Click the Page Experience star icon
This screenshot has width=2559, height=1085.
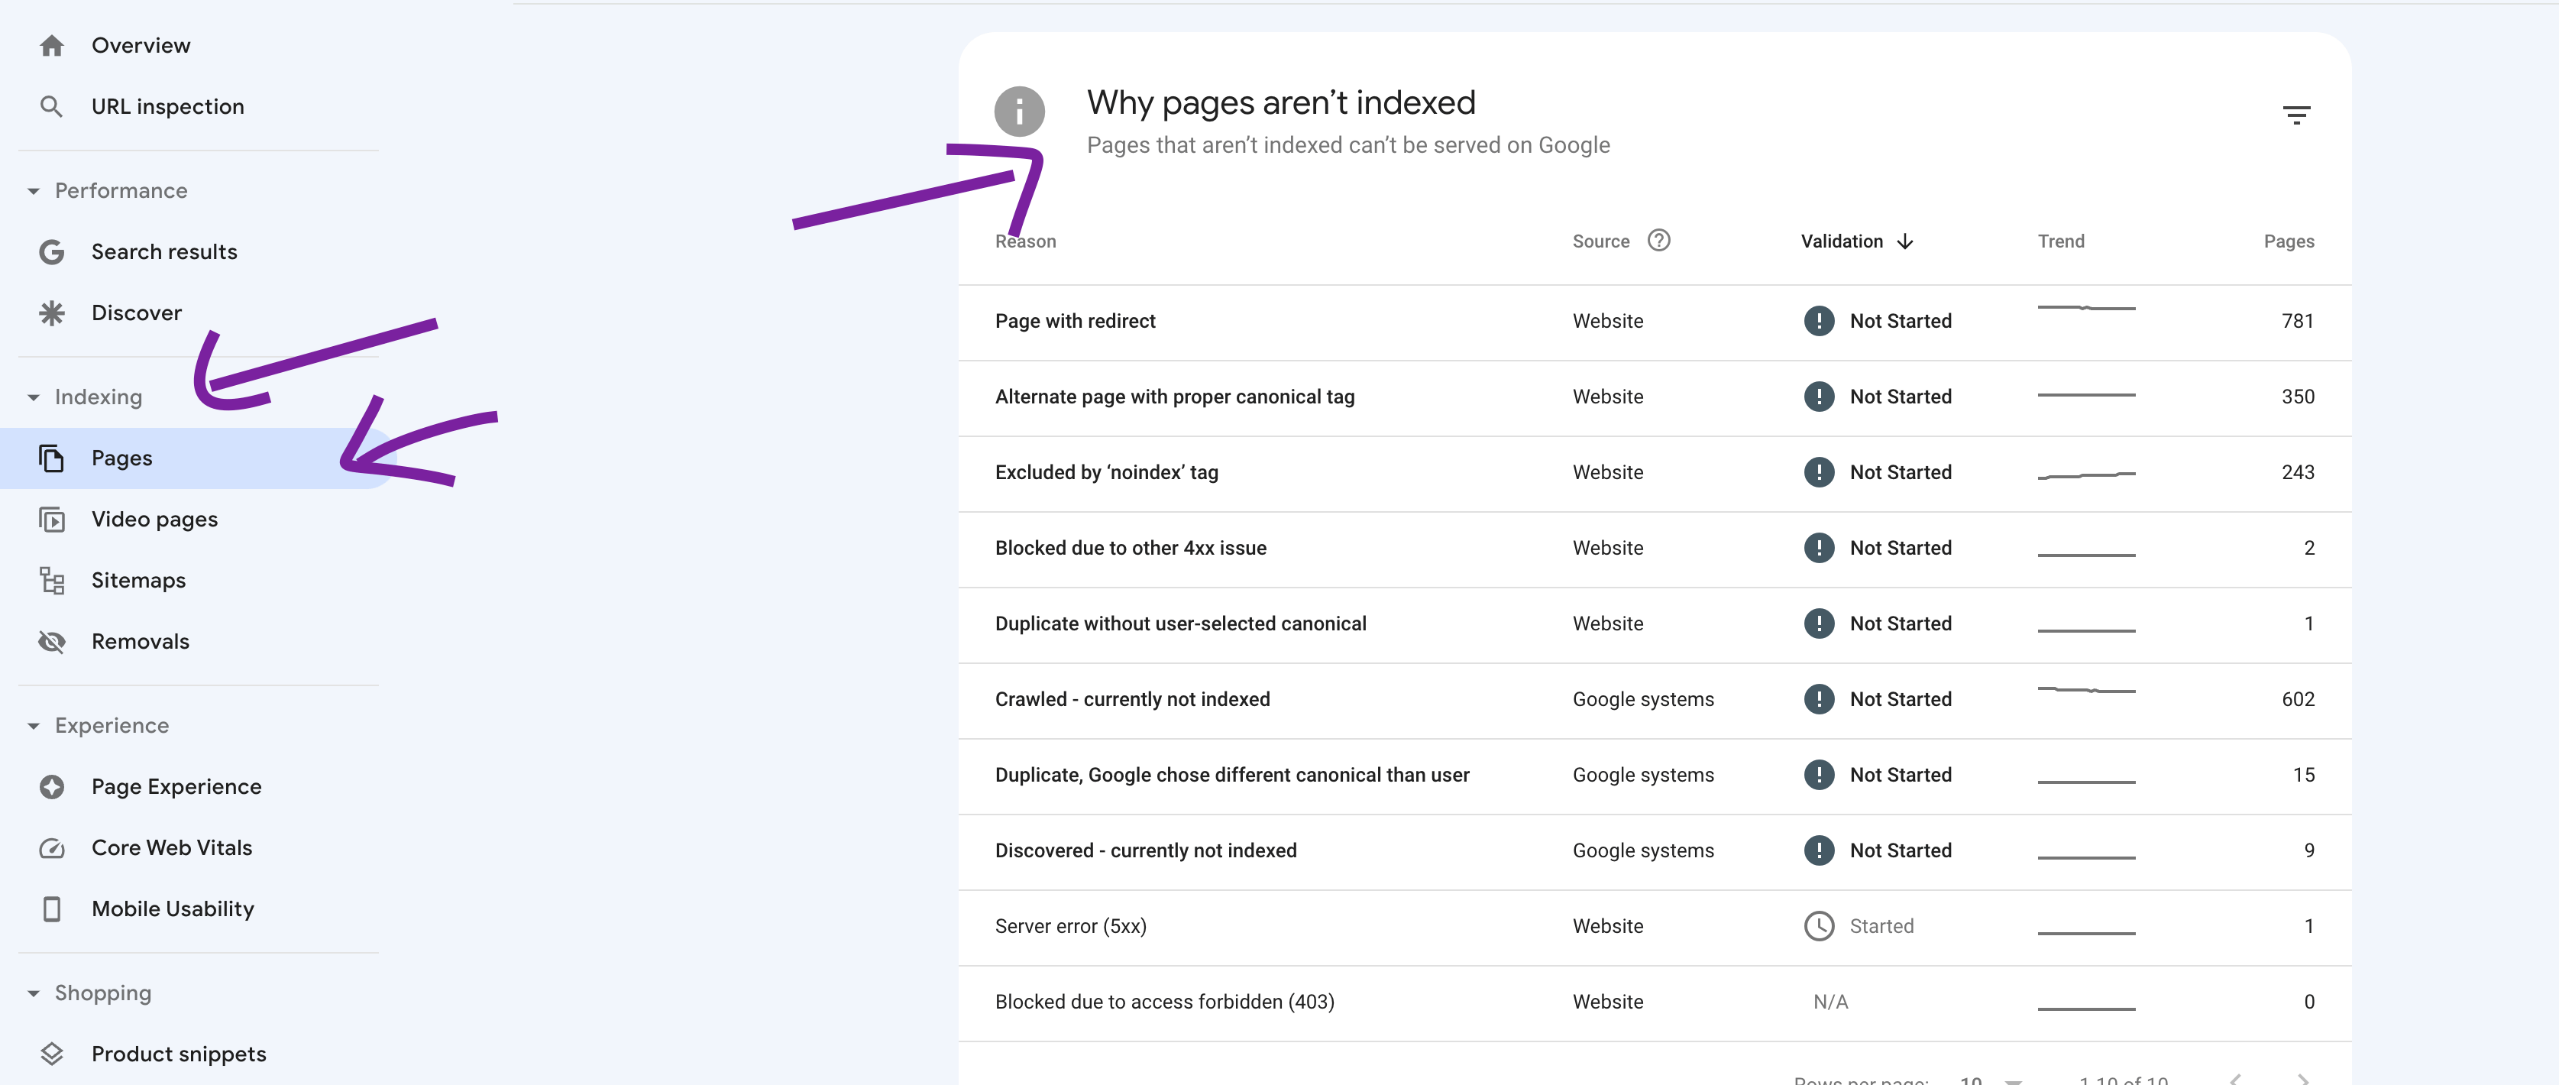click(x=52, y=787)
